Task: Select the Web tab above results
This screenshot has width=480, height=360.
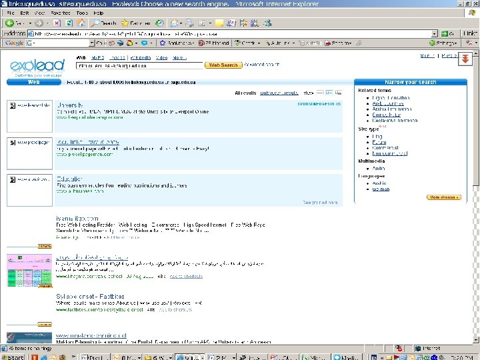Action: pyautogui.click(x=34, y=82)
